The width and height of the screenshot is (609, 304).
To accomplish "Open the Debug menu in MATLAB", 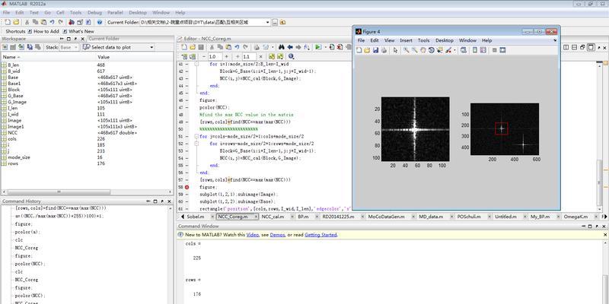I will tap(94, 13).
